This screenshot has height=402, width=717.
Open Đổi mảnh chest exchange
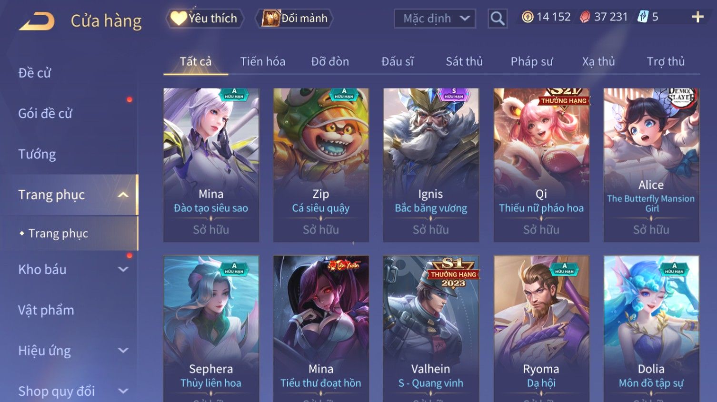point(294,19)
